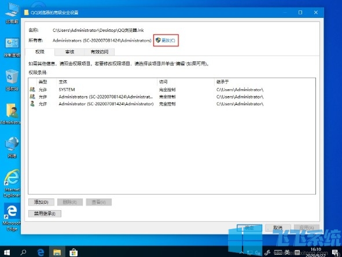Select the SYSTEM permission entry

tap(172, 90)
